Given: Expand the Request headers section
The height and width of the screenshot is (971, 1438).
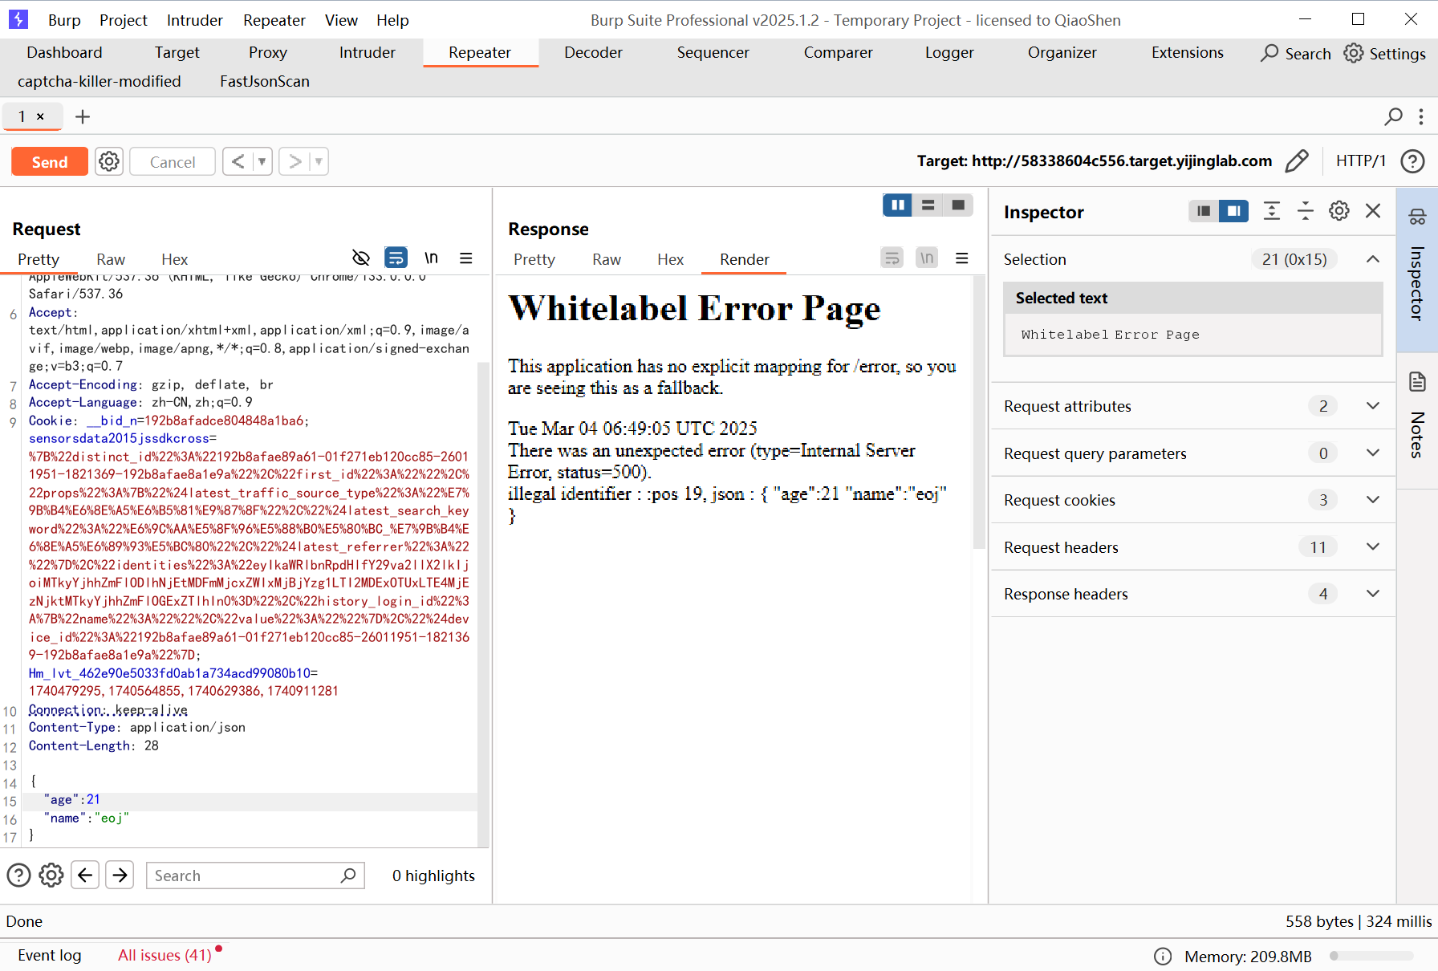Looking at the screenshot, I should (x=1373, y=547).
